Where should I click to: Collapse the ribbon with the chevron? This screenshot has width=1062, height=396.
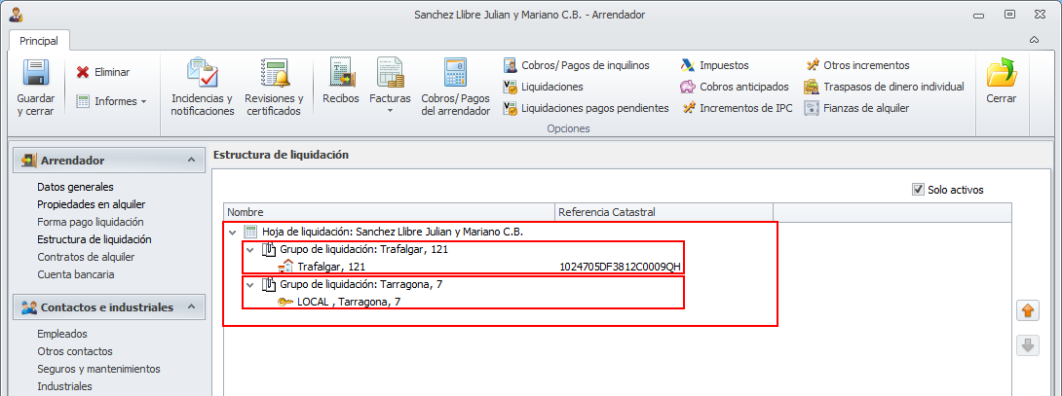(x=1034, y=41)
